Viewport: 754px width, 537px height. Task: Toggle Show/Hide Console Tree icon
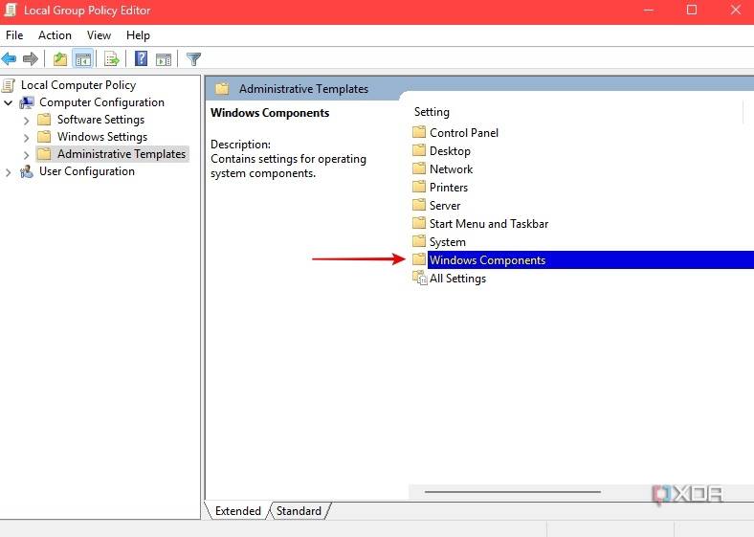[x=82, y=59]
